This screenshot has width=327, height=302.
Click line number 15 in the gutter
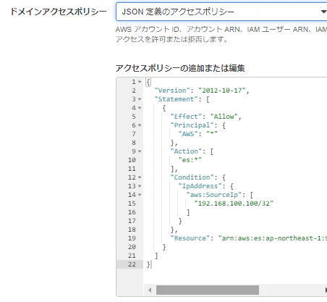coord(132,204)
